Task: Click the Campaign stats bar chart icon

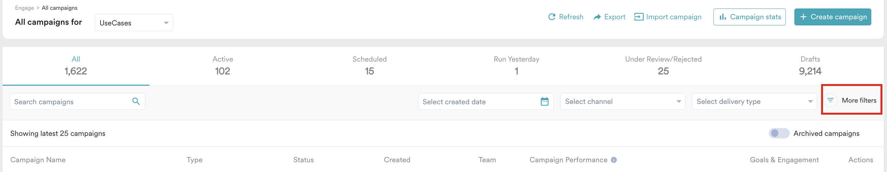Action: point(723,17)
